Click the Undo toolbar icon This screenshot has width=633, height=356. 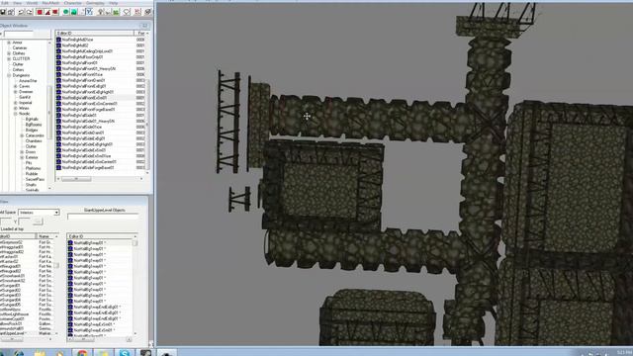click(x=22, y=12)
